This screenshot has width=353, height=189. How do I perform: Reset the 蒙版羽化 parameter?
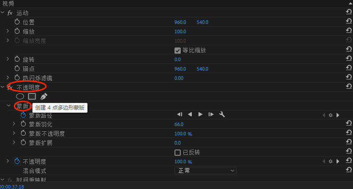pyautogui.click(x=349, y=123)
